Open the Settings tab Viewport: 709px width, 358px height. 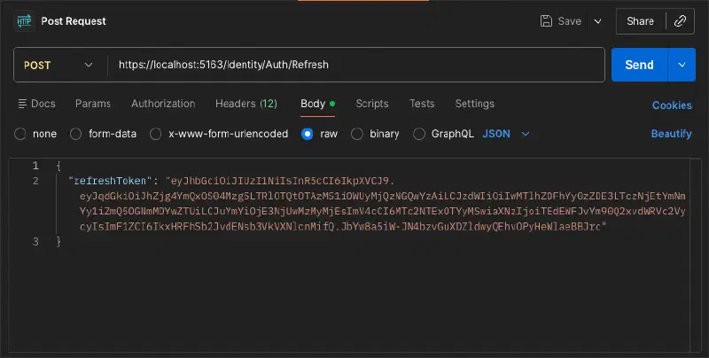coord(475,104)
